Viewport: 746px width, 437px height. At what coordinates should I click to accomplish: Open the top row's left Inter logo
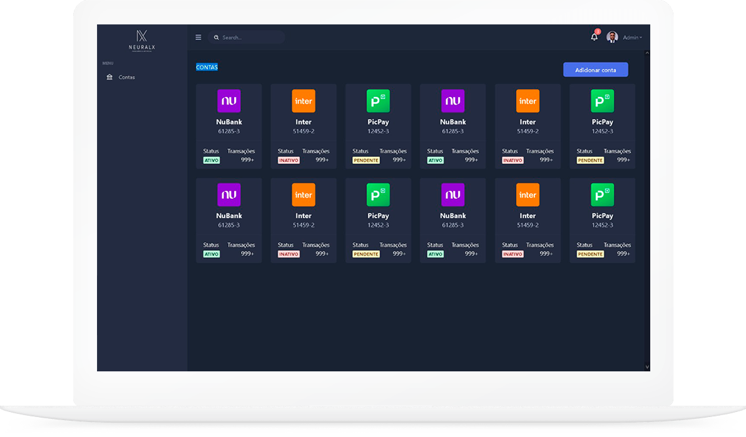(x=304, y=101)
